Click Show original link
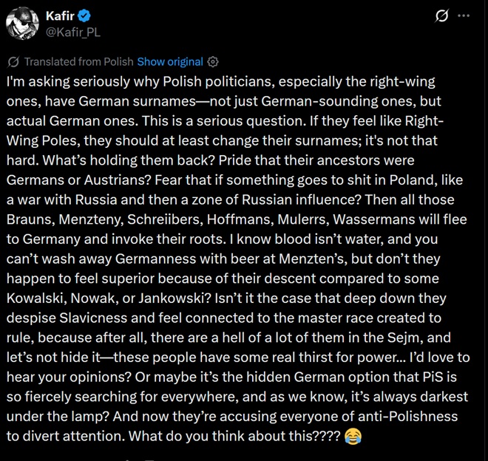The image size is (488, 461). (170, 61)
